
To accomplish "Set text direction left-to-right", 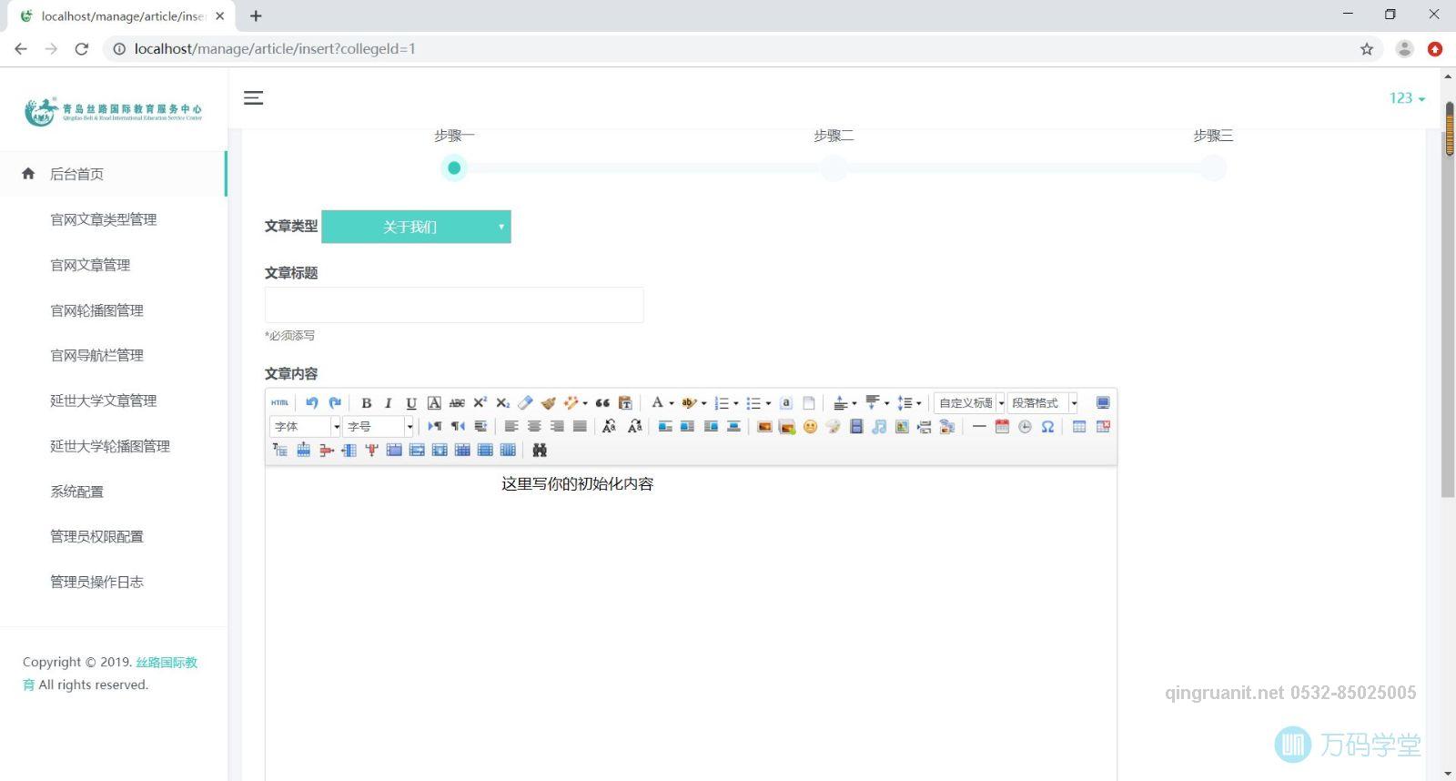I will tap(435, 426).
